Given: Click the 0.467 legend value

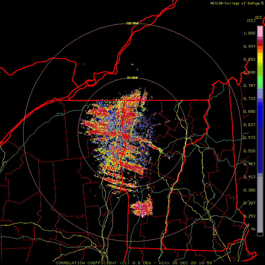Looking at the screenshot, I should (249, 164).
